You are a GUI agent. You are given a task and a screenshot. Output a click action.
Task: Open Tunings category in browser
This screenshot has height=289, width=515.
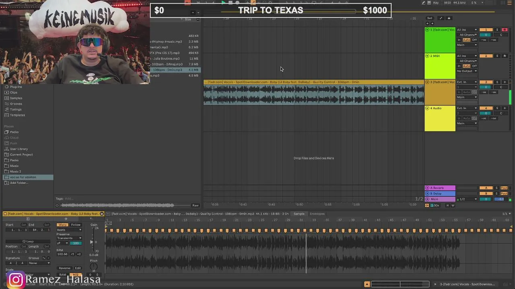tap(16, 109)
